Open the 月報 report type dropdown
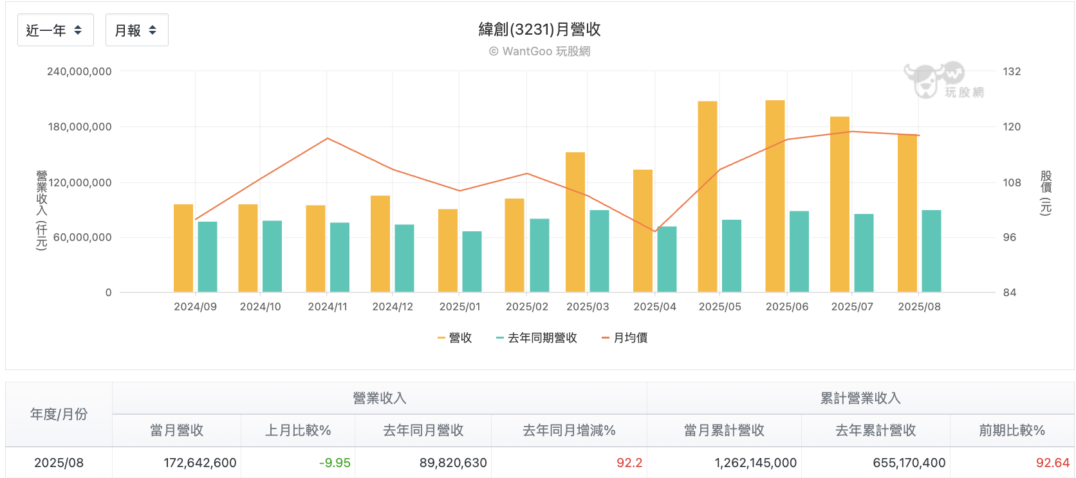The width and height of the screenshot is (1076, 478). (136, 30)
